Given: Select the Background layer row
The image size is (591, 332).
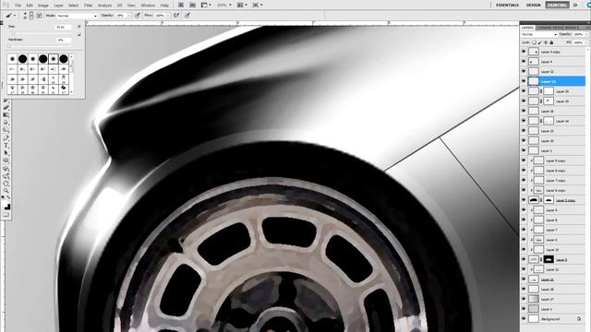Looking at the screenshot, I should click(553, 319).
